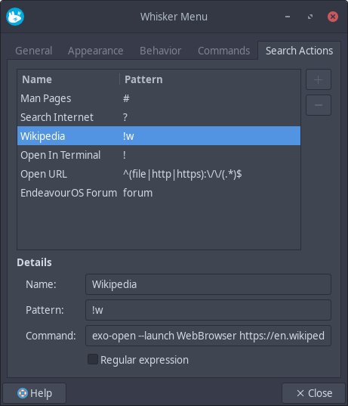348x406 pixels.
Task: Select the Man Pages search action row
Action: coord(159,98)
